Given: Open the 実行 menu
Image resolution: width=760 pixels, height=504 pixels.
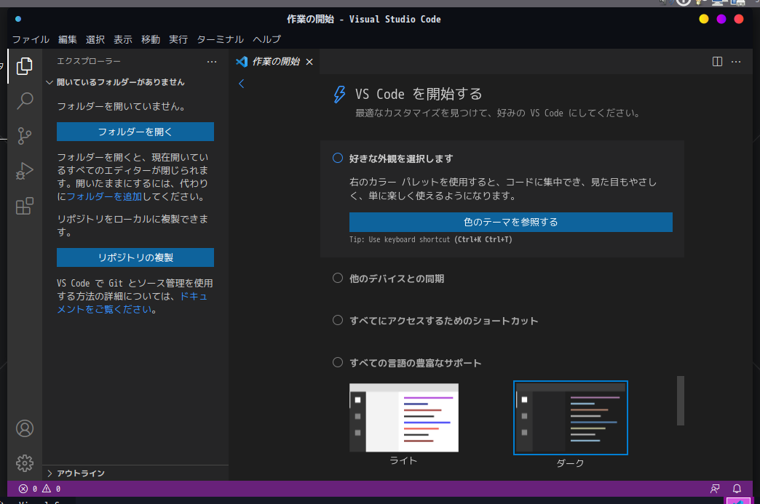Looking at the screenshot, I should click(178, 39).
